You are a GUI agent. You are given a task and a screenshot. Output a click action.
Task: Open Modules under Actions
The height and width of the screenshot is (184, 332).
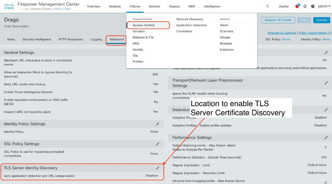click(x=226, y=44)
